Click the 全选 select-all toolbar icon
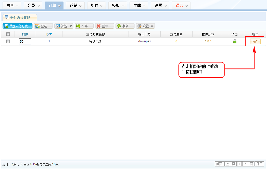267x169 pixels. pos(37,26)
